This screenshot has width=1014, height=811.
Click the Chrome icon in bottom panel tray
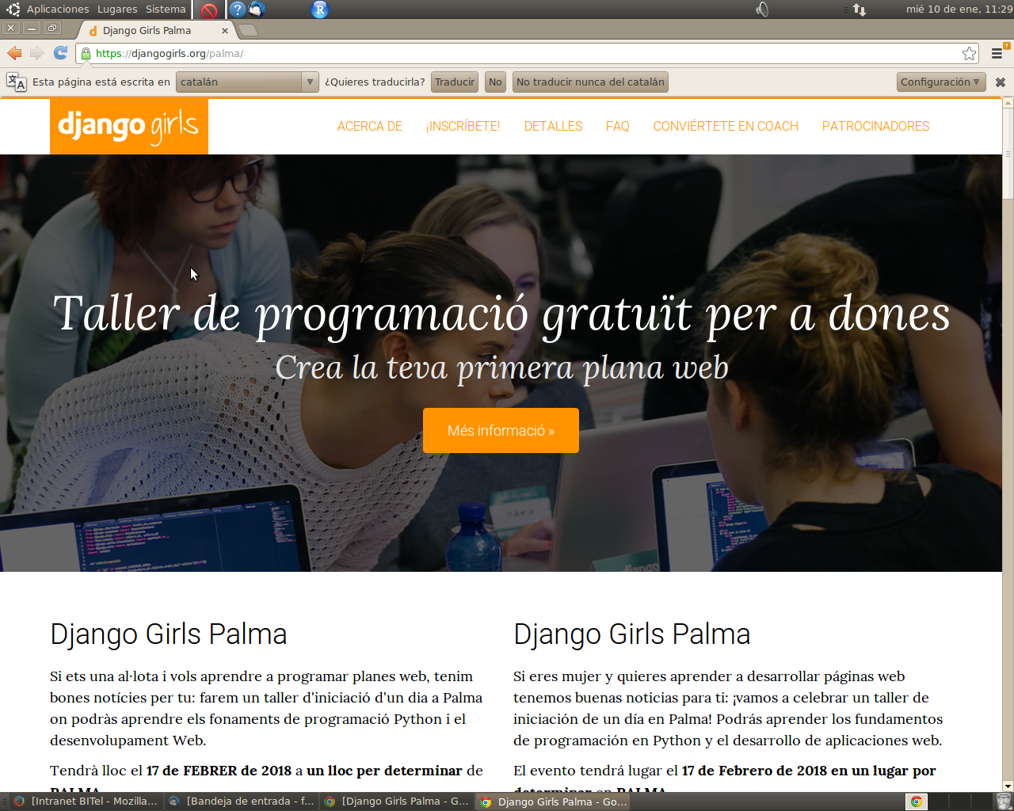click(x=917, y=801)
